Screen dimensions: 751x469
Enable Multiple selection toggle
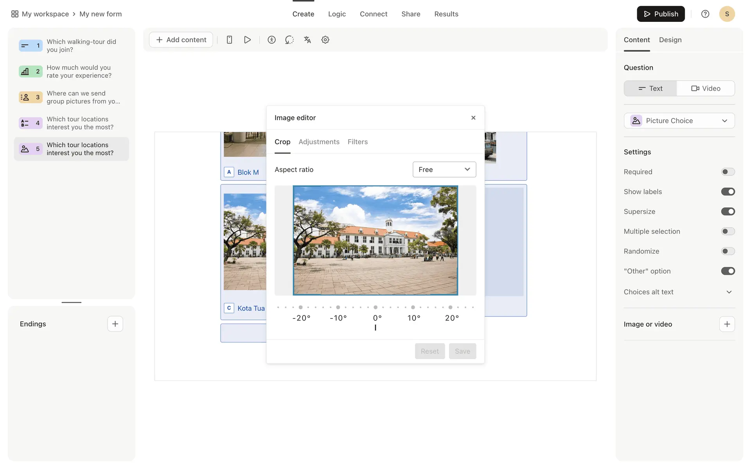coord(728,231)
